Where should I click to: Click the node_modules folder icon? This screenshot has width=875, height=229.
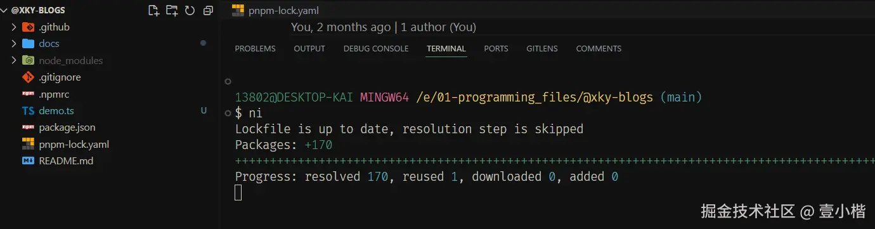coord(28,61)
